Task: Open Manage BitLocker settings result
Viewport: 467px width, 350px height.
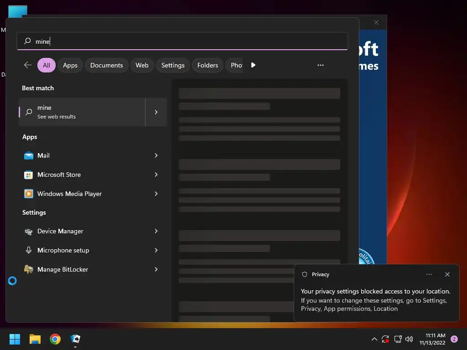Action: click(x=93, y=269)
